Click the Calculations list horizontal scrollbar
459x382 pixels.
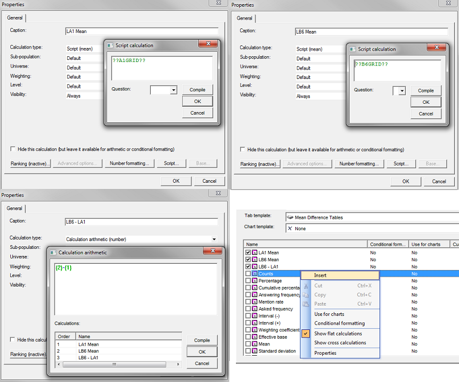point(118,364)
